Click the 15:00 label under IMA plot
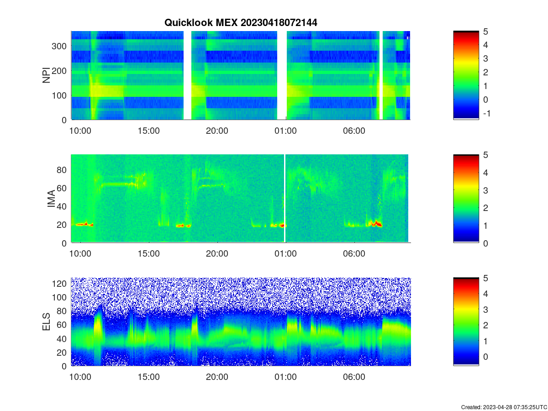Image resolution: width=548 pixels, height=411 pixels. click(x=148, y=253)
